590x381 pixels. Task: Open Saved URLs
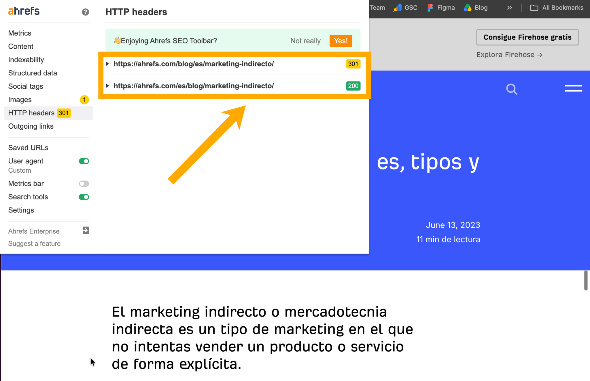coord(28,148)
